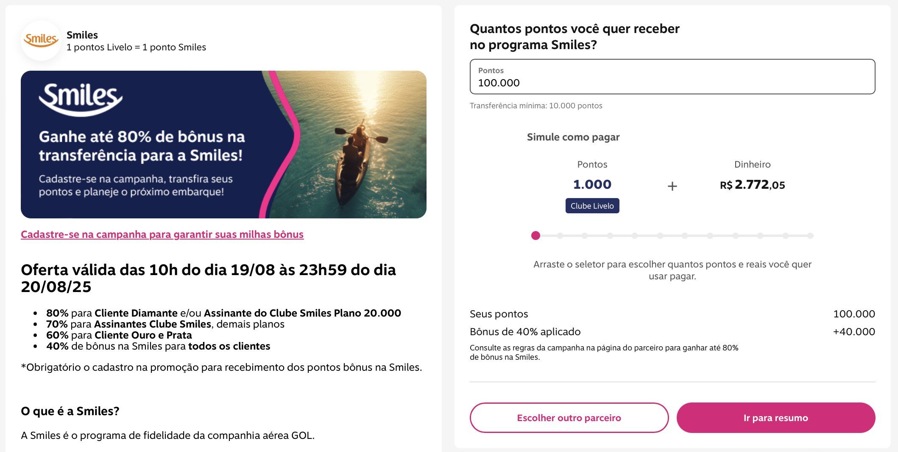This screenshot has width=898, height=452.
Task: Select the third stop on the payment slider
Action: tap(585, 236)
